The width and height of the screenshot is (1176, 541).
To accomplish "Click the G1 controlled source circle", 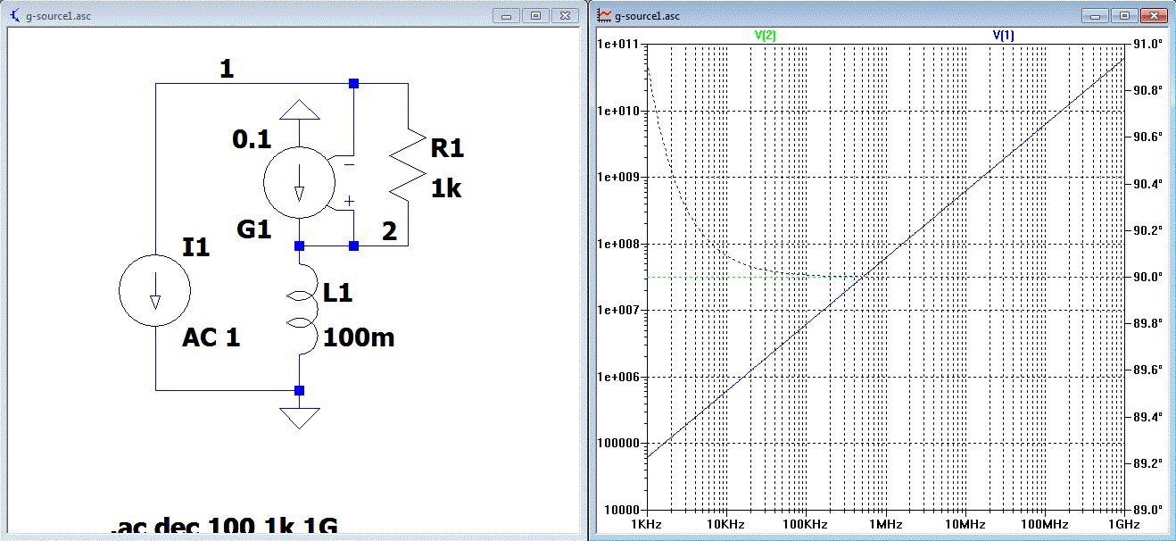I will click(x=298, y=182).
